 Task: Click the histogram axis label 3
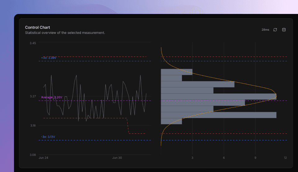click(x=192, y=158)
